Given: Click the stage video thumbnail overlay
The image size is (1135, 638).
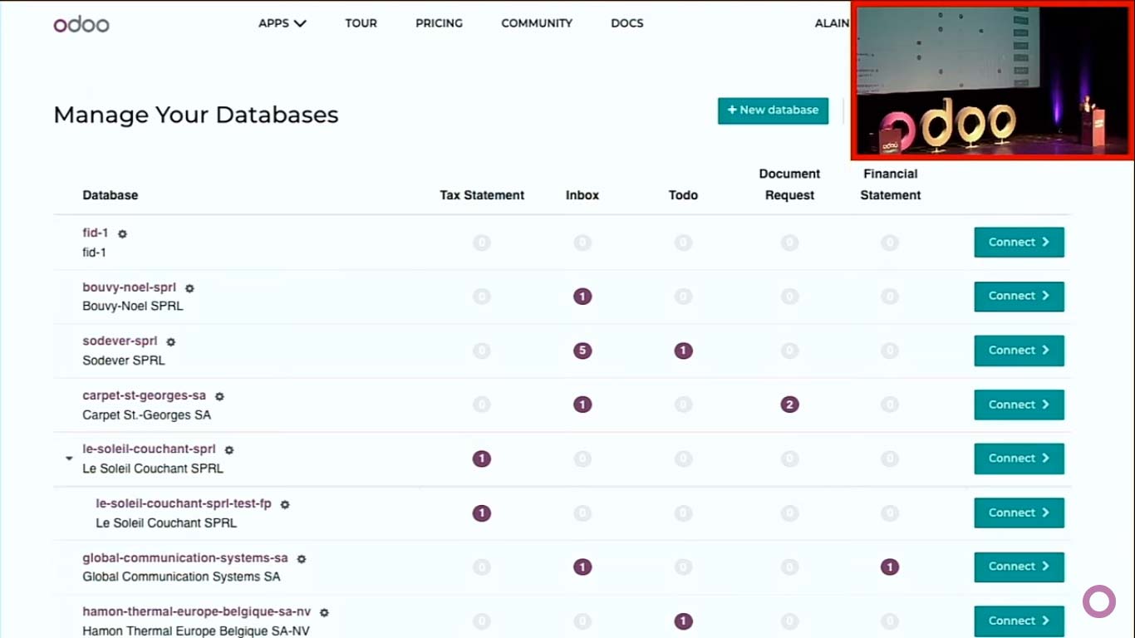Looking at the screenshot, I should (x=993, y=80).
